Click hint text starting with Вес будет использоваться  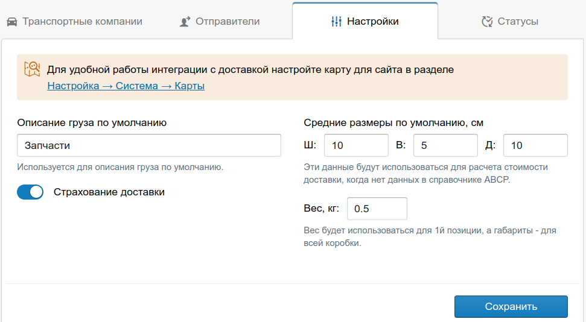click(430, 236)
